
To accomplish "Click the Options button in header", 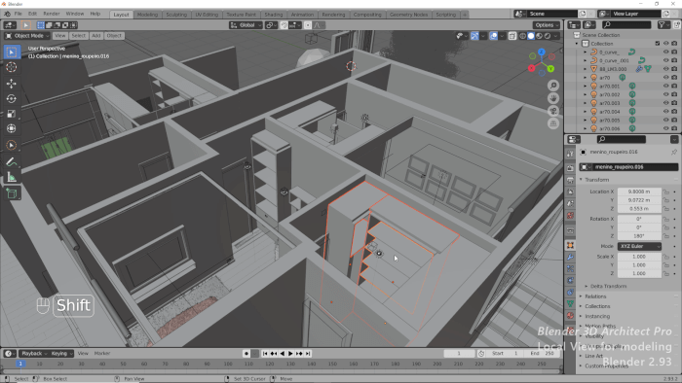I will click(547, 25).
